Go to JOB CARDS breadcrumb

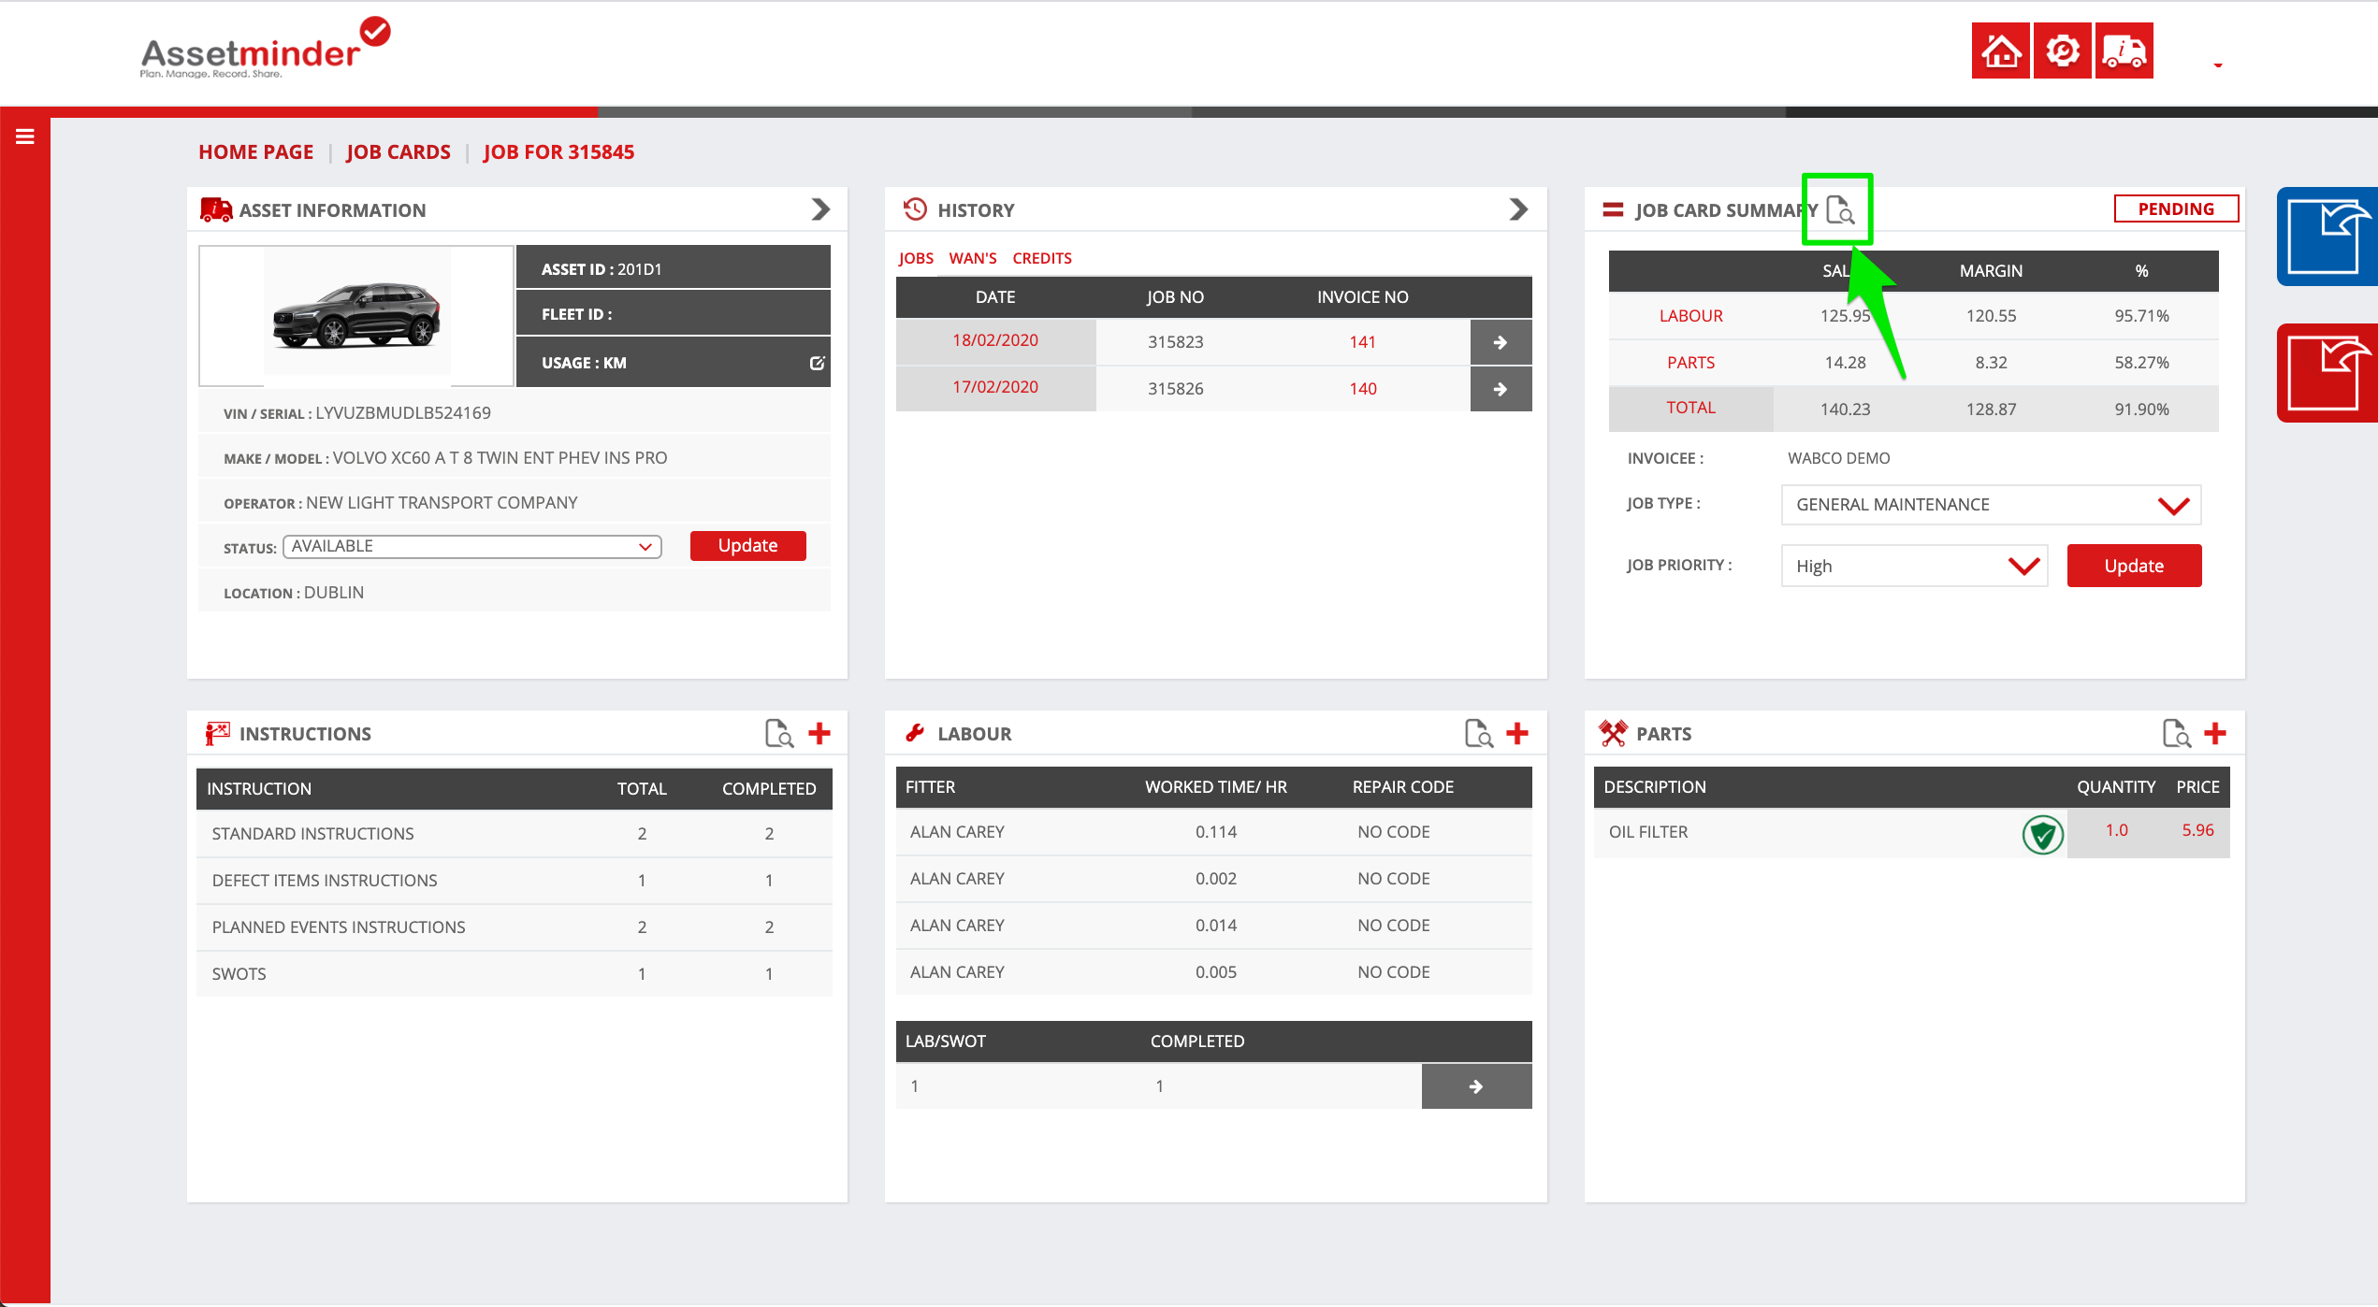pos(398,151)
